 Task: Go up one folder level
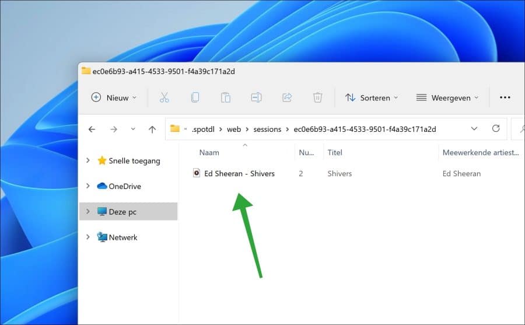tap(152, 130)
